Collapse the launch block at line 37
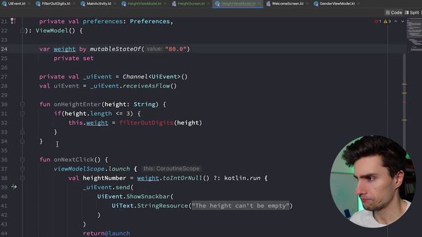The width and height of the screenshot is (422, 237). pyautogui.click(x=22, y=169)
